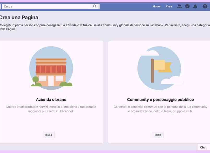Click the text 'Mostra i tuoi prodotti e servizi'
210x153 pixels.
[27, 107]
